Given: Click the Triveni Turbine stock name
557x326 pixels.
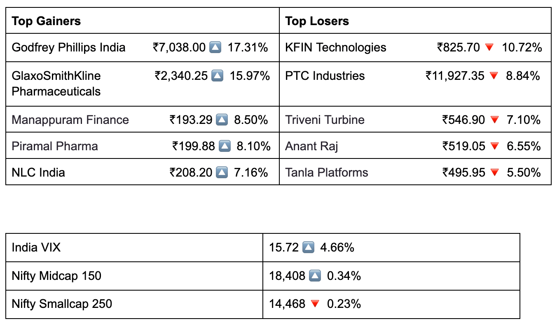Looking at the screenshot, I should click(x=325, y=120).
